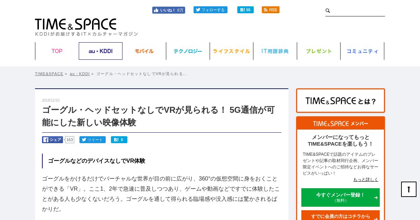Click the search magnifier icon
This screenshot has height=220, width=420.
(x=328, y=11)
